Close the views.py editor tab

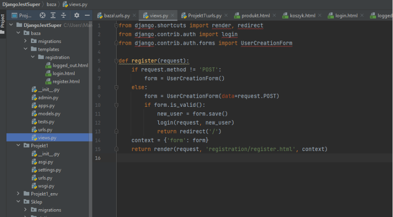[x=172, y=16]
